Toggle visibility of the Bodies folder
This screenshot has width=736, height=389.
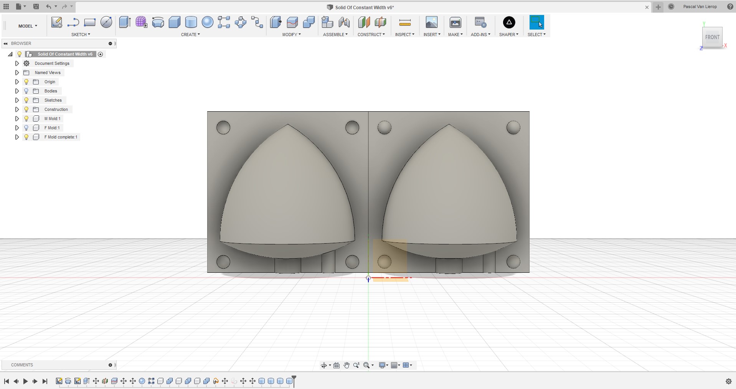(x=26, y=91)
